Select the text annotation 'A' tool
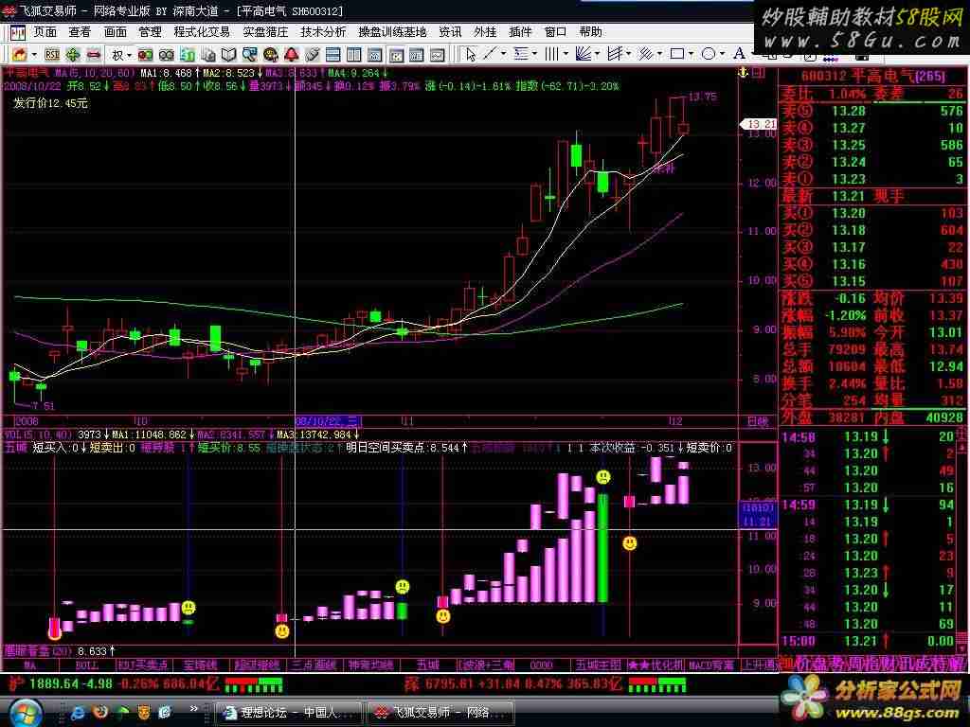 coord(739,54)
